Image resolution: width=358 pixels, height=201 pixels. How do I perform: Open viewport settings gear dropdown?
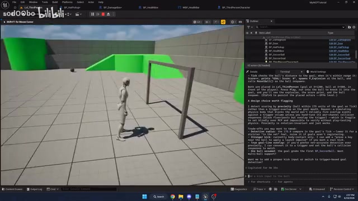point(233,22)
